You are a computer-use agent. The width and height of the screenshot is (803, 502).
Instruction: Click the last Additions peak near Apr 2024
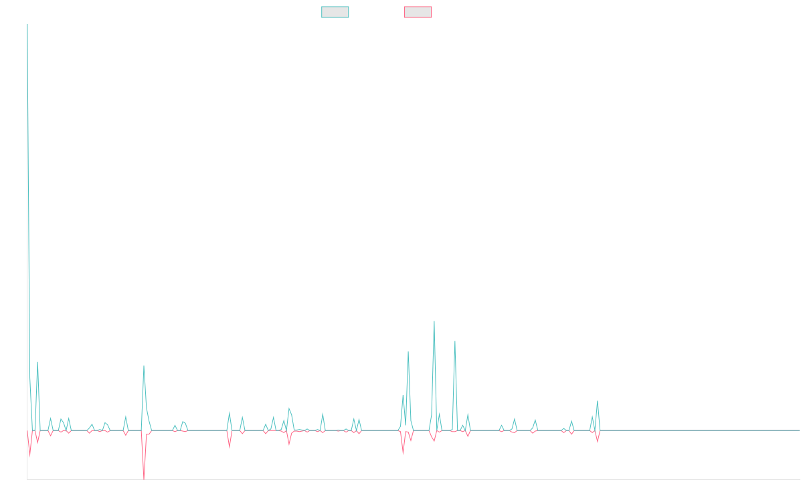point(597,401)
